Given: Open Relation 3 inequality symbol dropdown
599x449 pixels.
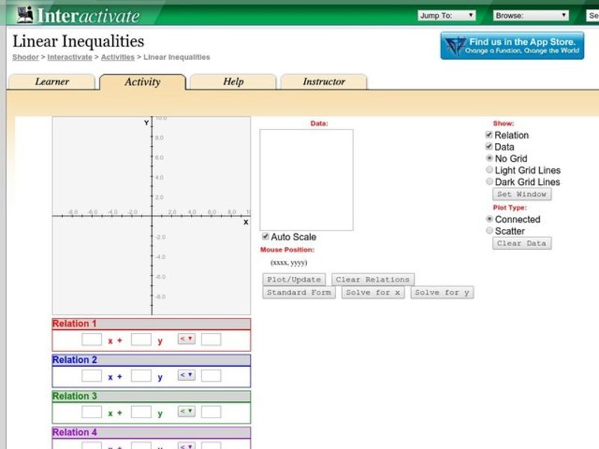Looking at the screenshot, I should 186,412.
